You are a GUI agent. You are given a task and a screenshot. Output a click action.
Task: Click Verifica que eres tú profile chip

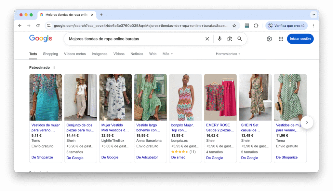pyautogui.click(x=286, y=26)
